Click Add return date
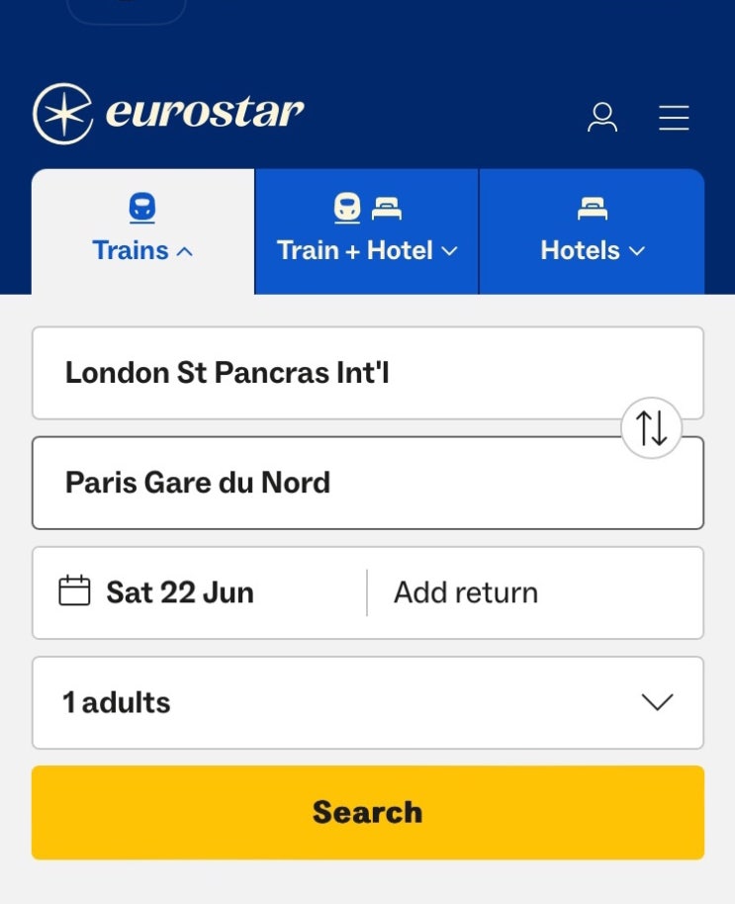 click(466, 592)
